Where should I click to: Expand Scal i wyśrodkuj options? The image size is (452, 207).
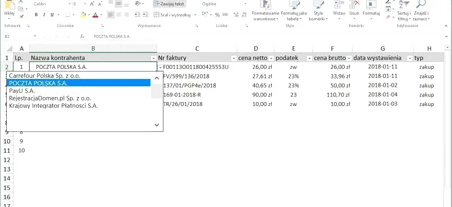pyautogui.click(x=195, y=15)
